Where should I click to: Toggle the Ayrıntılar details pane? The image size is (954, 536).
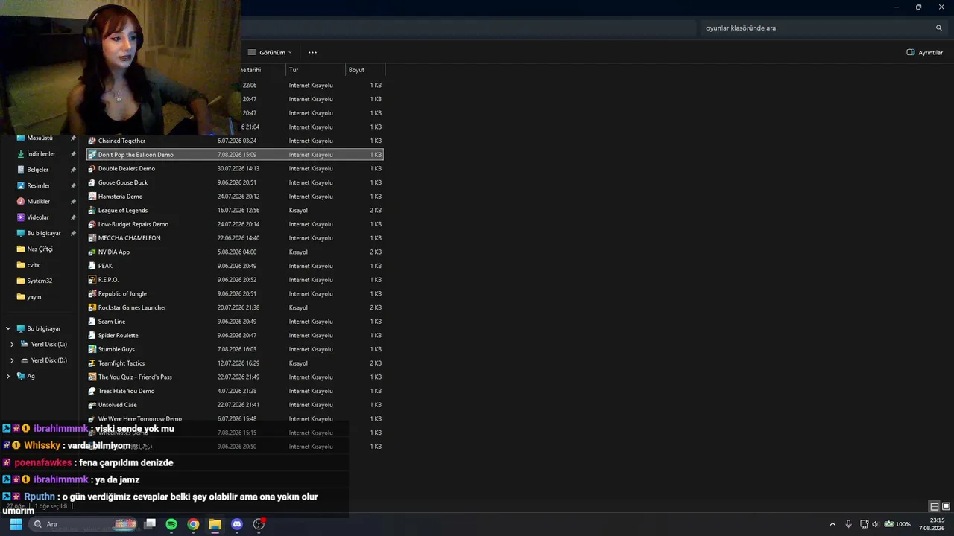925,53
